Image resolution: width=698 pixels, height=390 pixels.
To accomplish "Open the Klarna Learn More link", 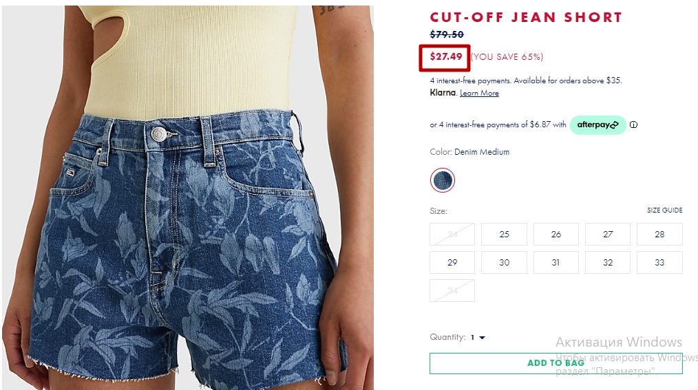I will [479, 93].
